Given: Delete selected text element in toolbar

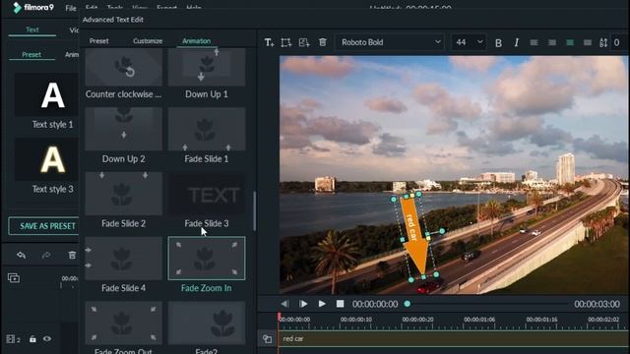Looking at the screenshot, I should (x=323, y=42).
